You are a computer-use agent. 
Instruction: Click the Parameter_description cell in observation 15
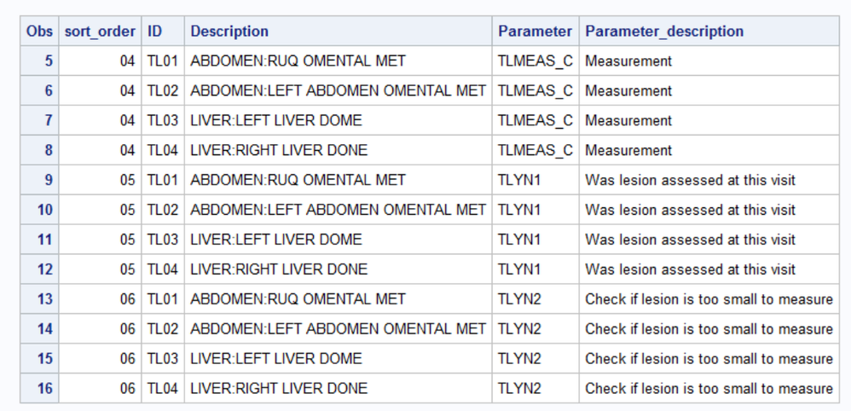708,359
